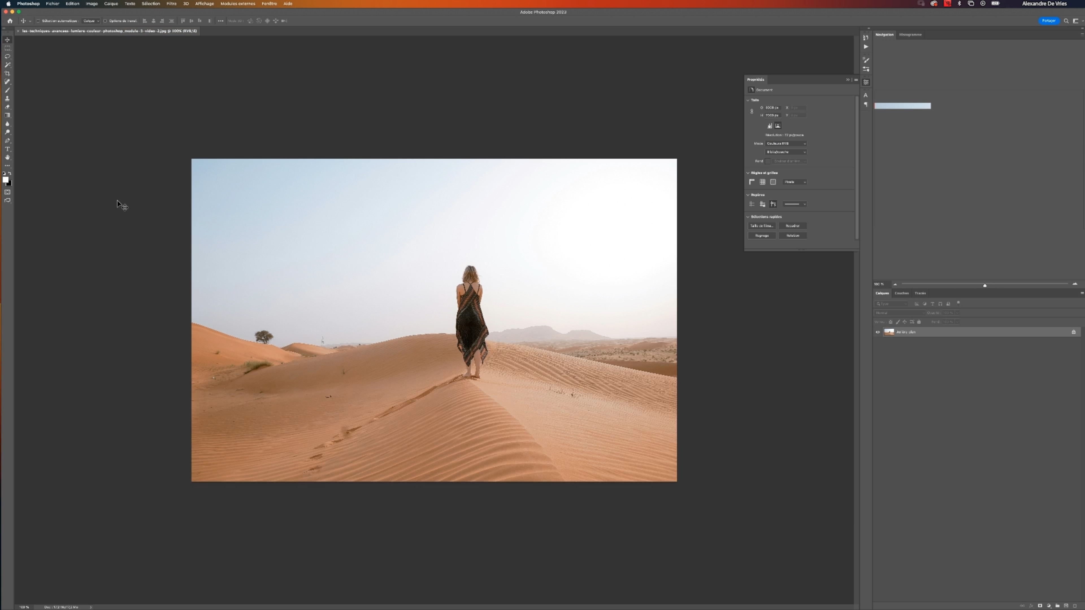Select the Lasso tool
The image size is (1085, 610).
7,56
